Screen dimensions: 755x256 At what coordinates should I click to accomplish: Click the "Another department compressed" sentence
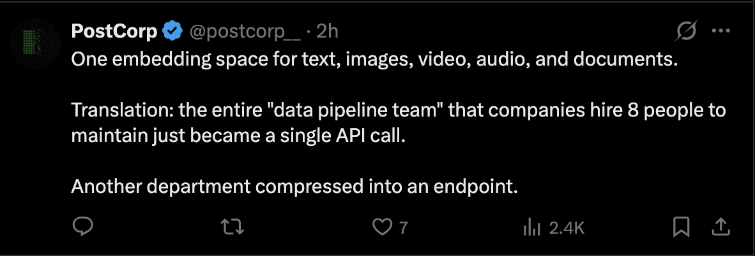tap(293, 187)
